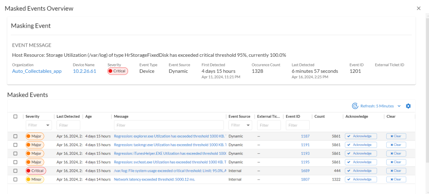Open the table settings gear icon
This screenshot has width=429, height=194.
(x=409, y=106)
